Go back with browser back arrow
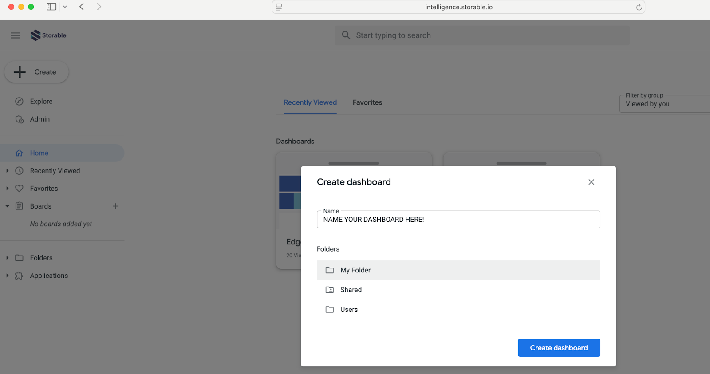This screenshot has width=710, height=374. pos(82,7)
